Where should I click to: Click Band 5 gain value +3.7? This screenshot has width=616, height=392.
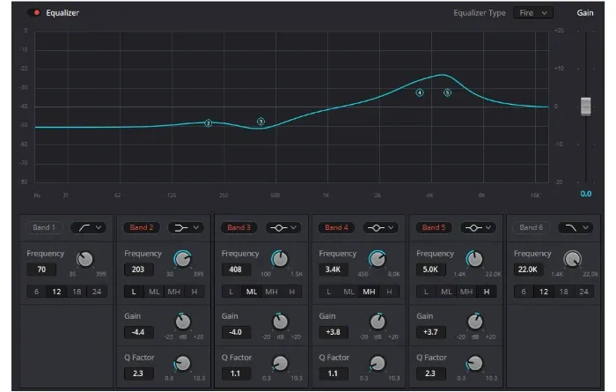[430, 332]
